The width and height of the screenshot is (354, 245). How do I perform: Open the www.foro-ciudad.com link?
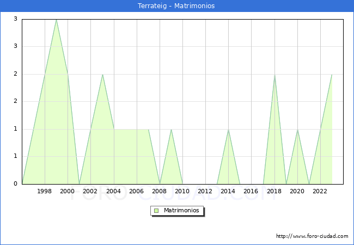312,236
